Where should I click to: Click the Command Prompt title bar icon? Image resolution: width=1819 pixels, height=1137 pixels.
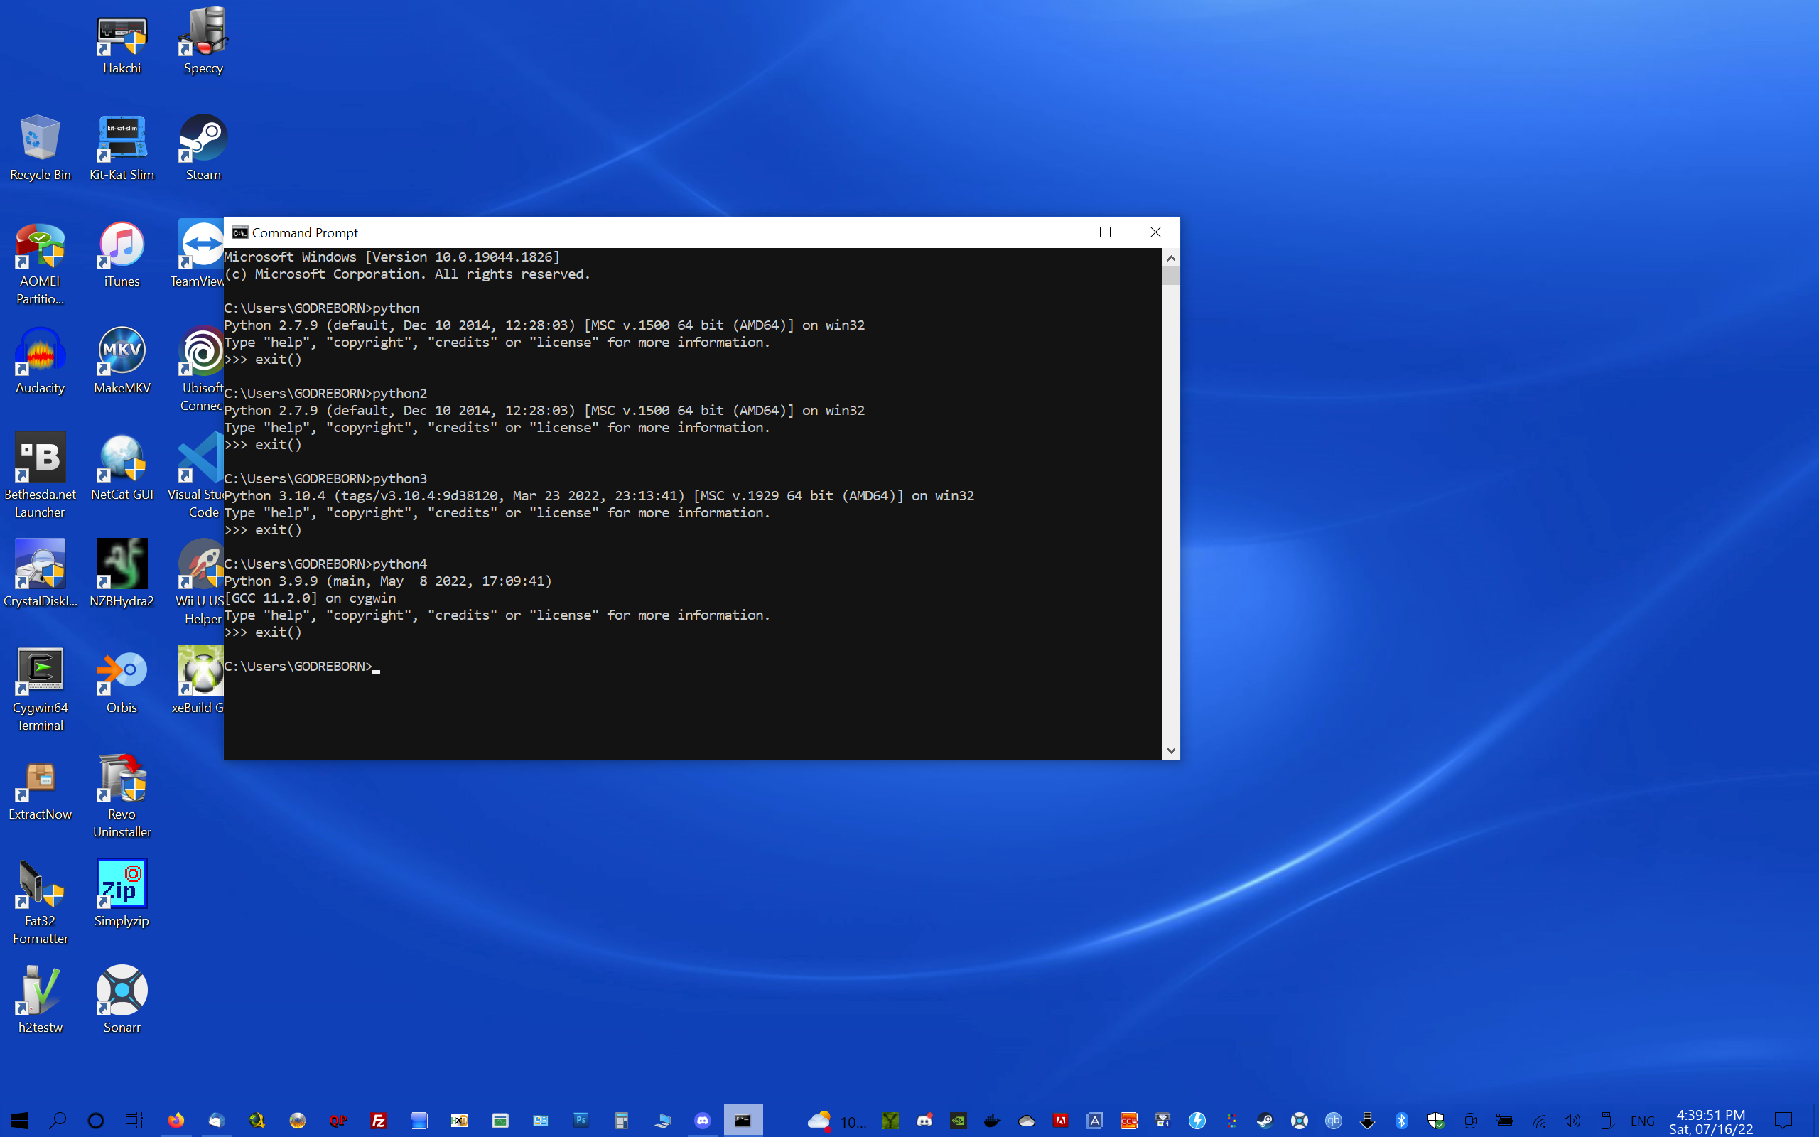239,232
